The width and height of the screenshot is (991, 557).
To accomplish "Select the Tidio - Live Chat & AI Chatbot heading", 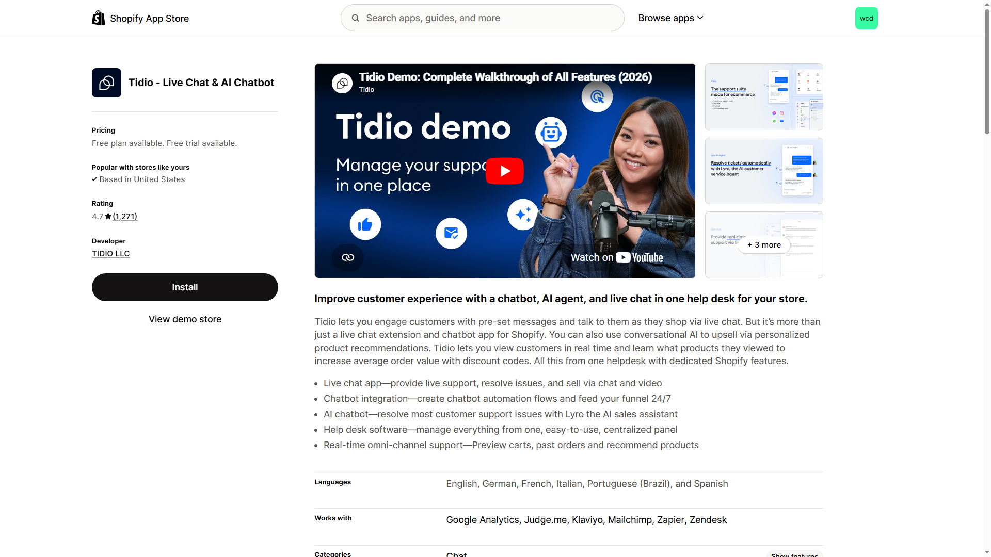I will point(201,83).
